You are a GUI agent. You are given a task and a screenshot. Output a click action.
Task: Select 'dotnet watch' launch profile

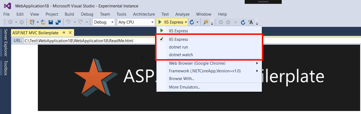tap(209, 55)
